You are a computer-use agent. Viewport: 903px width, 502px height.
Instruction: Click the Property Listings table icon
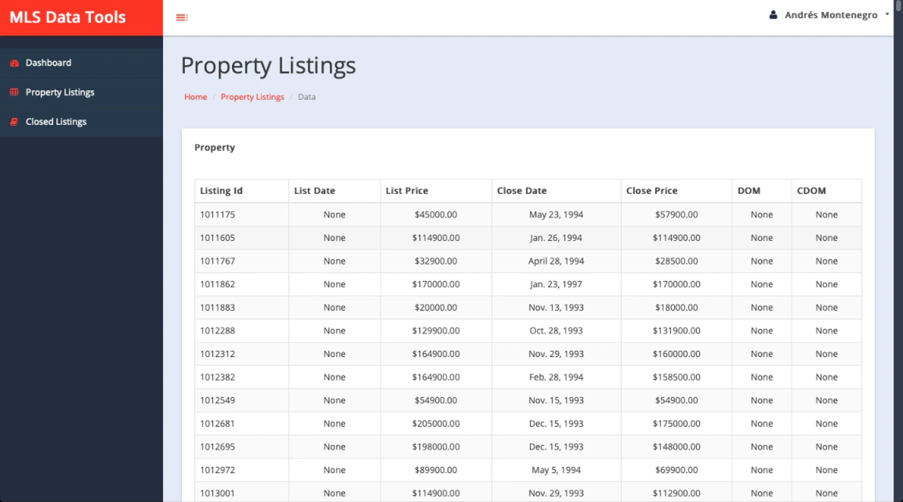[x=14, y=92]
